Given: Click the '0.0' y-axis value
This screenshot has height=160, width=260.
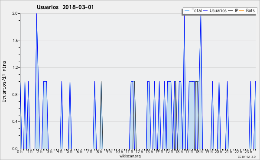Looking at the screenshot, I should (15, 149).
